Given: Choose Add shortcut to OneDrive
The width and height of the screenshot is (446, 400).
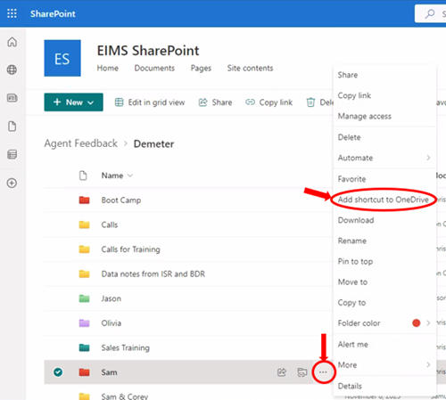Looking at the screenshot, I should [x=384, y=200].
